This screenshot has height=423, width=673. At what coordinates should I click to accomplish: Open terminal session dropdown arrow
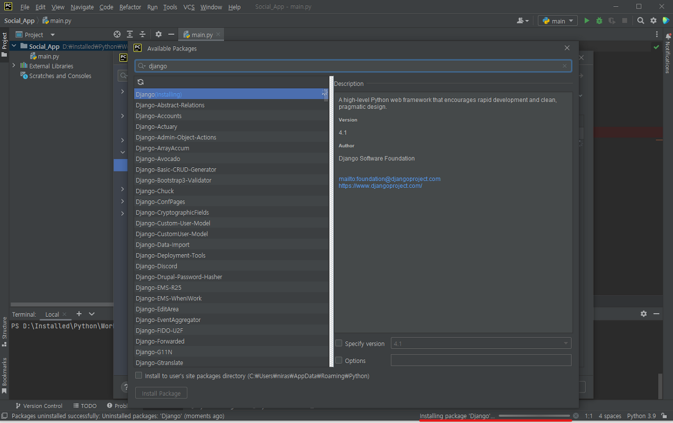click(x=91, y=314)
